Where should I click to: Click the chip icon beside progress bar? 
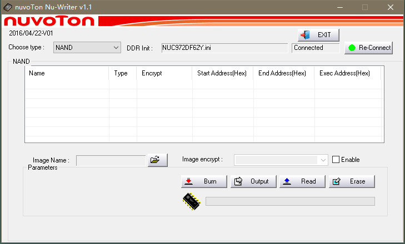click(x=192, y=201)
